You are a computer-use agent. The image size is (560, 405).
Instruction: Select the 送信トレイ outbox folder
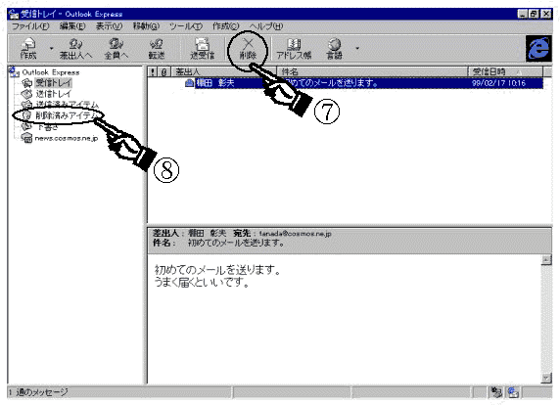pyautogui.click(x=53, y=94)
